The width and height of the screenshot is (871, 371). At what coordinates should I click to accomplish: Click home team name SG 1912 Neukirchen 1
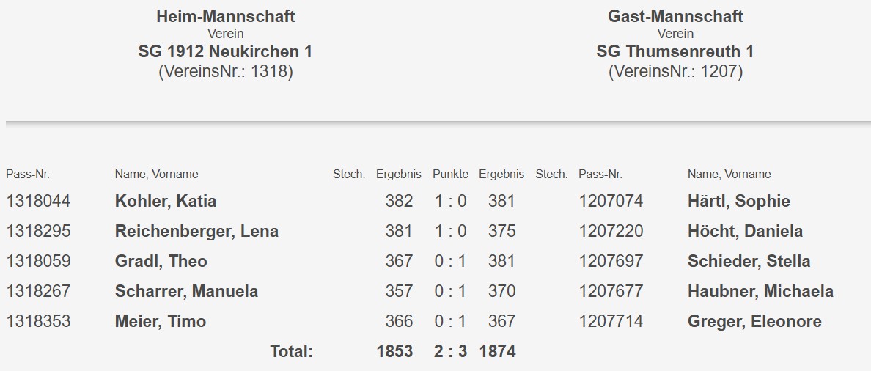pyautogui.click(x=225, y=52)
